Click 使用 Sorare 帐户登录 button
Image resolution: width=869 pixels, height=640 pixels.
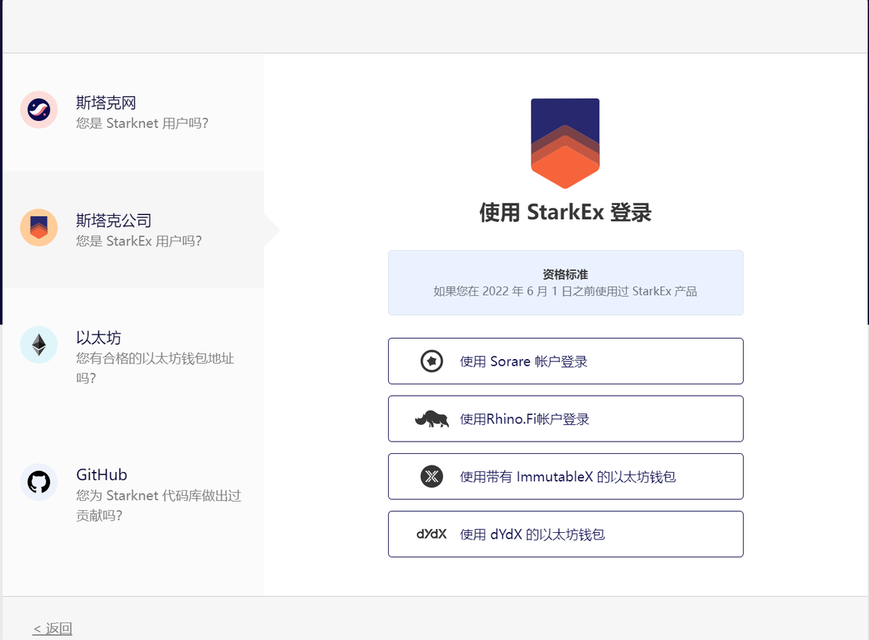(566, 361)
